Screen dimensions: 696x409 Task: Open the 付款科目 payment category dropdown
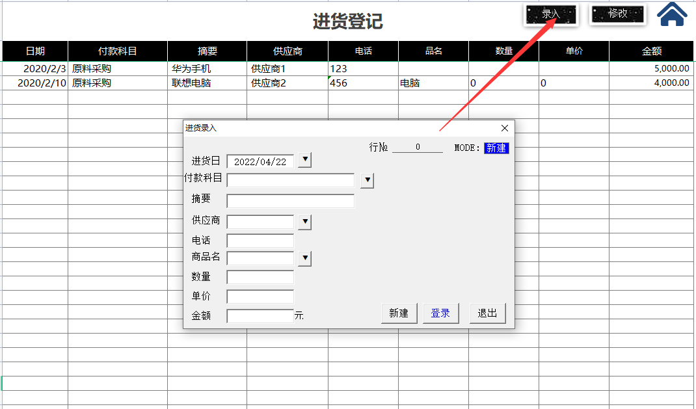(x=366, y=180)
